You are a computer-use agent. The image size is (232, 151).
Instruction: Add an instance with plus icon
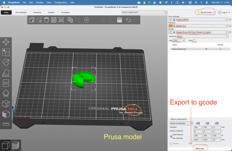click(86, 20)
